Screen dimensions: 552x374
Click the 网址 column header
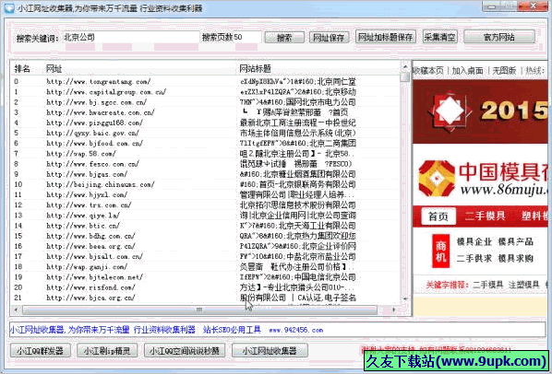pos(54,69)
